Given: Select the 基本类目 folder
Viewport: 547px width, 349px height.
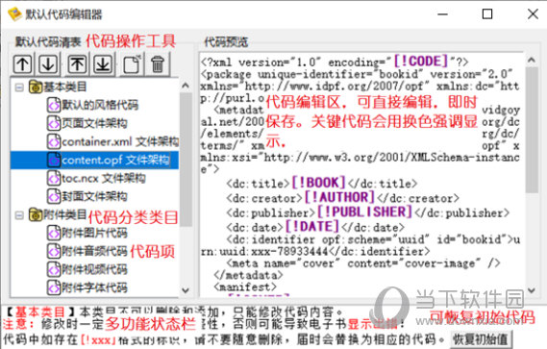Looking at the screenshot, I should pos(58,87).
